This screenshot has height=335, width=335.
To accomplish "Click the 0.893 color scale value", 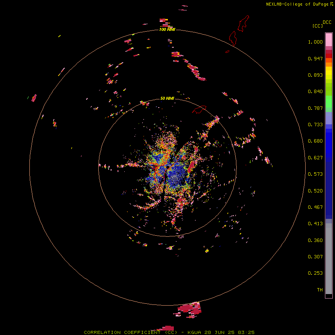I will (x=315, y=75).
